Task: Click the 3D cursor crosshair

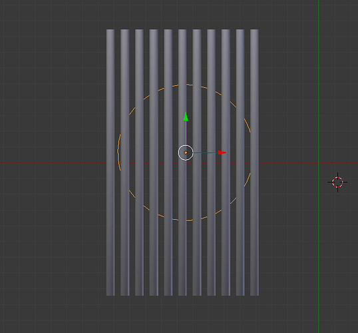Action: (x=337, y=182)
